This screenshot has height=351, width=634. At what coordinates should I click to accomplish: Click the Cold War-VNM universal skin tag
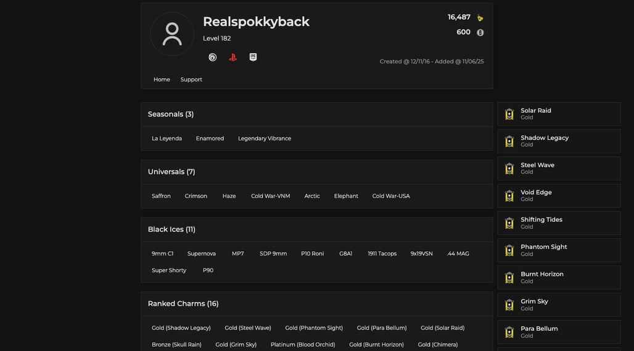[271, 196]
